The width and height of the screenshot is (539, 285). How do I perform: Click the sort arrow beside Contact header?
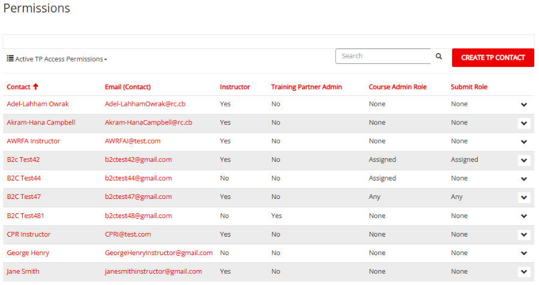pos(35,87)
